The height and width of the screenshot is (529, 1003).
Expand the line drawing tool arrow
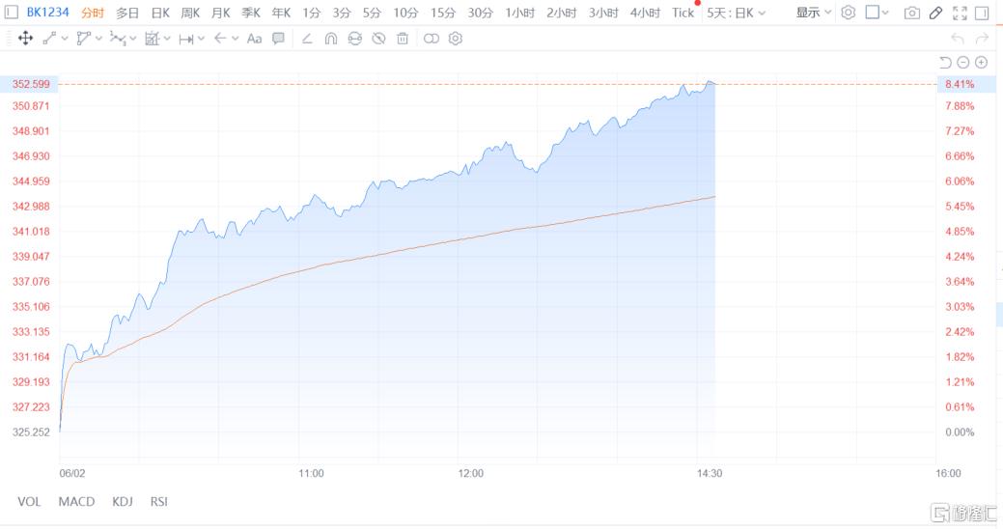[64, 39]
